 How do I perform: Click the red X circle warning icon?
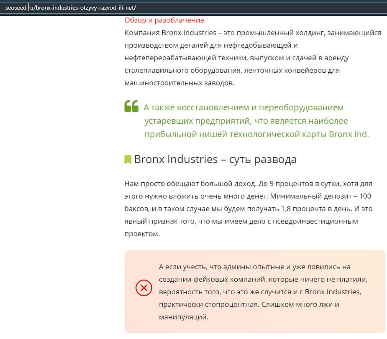[144, 288]
